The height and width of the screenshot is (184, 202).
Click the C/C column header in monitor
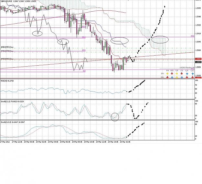pyautogui.click(x=192, y=70)
